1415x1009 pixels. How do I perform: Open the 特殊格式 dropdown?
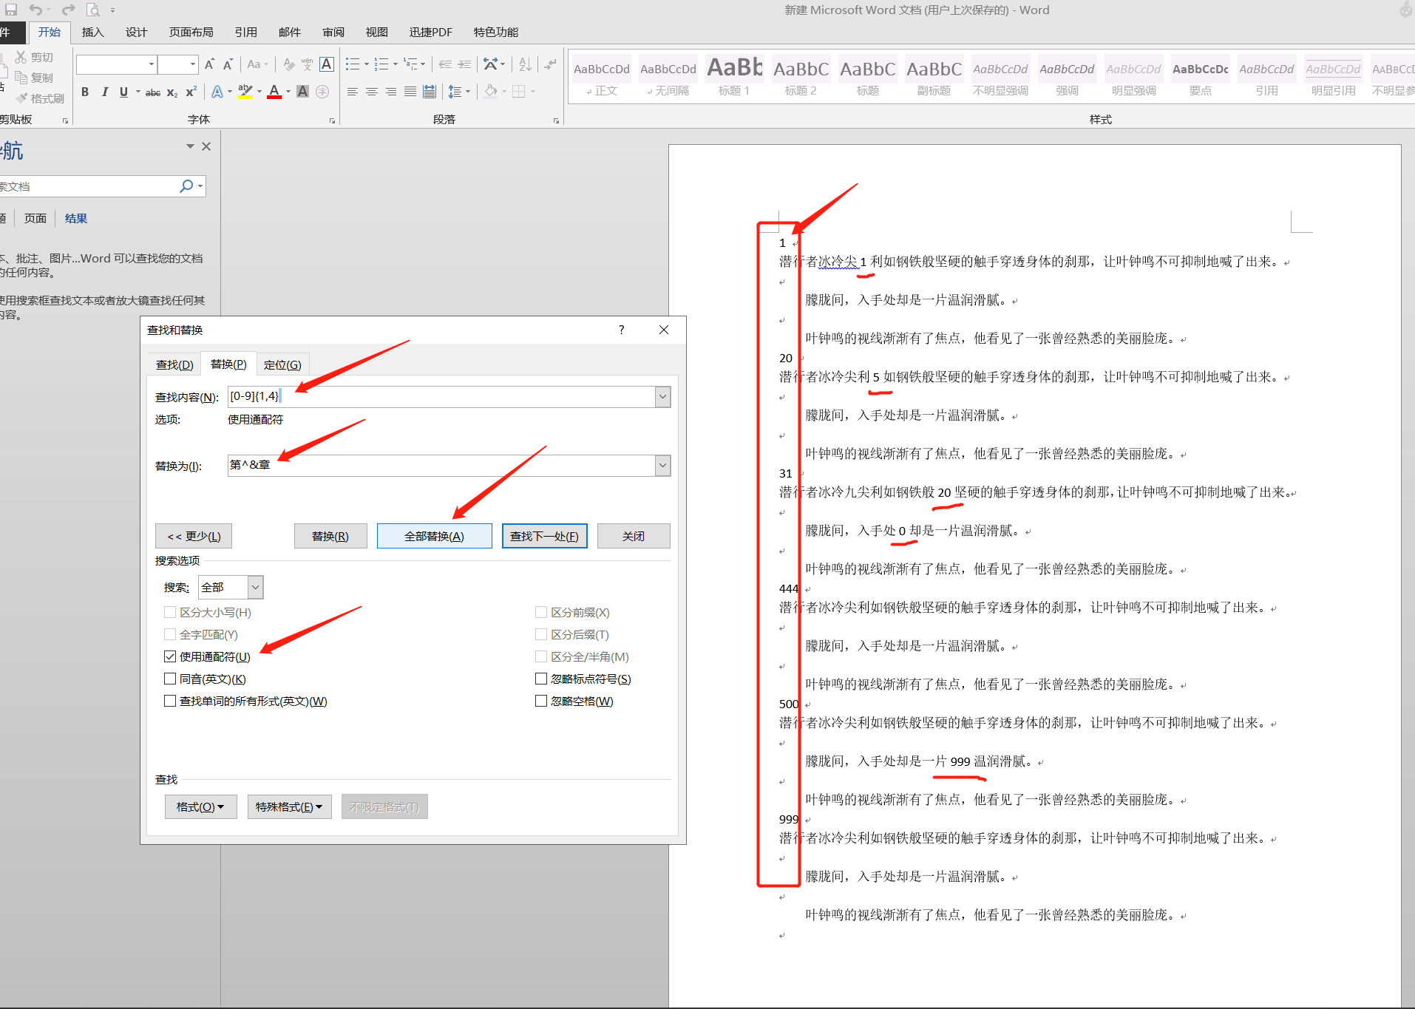[x=289, y=806]
